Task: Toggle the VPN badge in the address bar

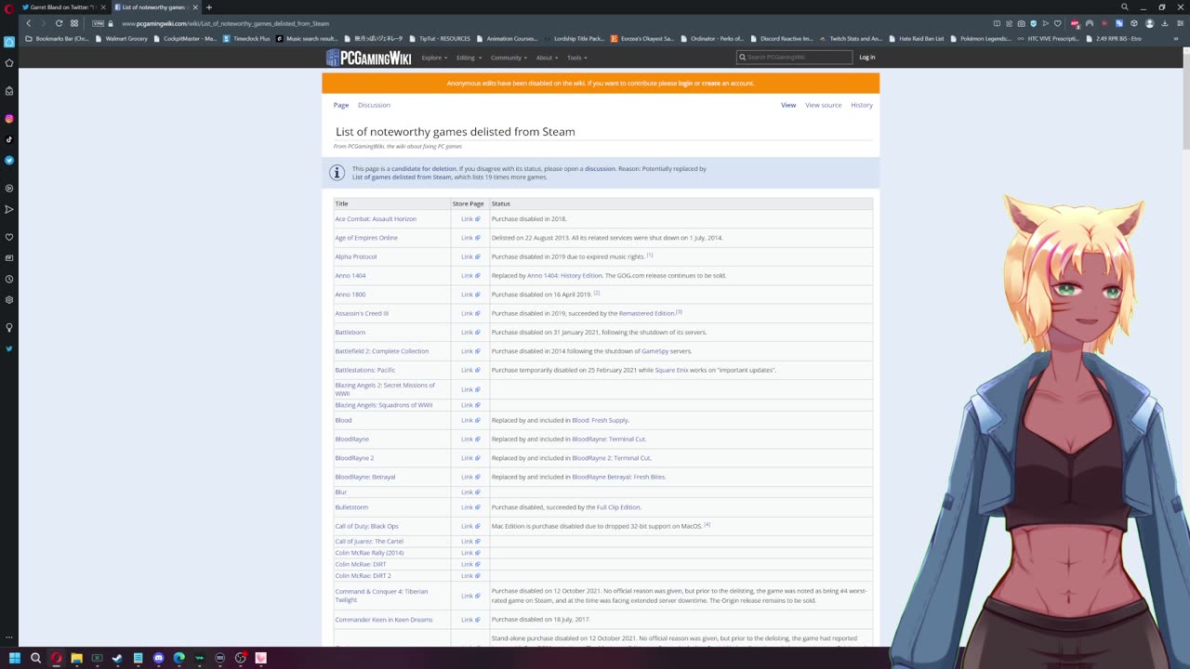Action: coord(98,23)
